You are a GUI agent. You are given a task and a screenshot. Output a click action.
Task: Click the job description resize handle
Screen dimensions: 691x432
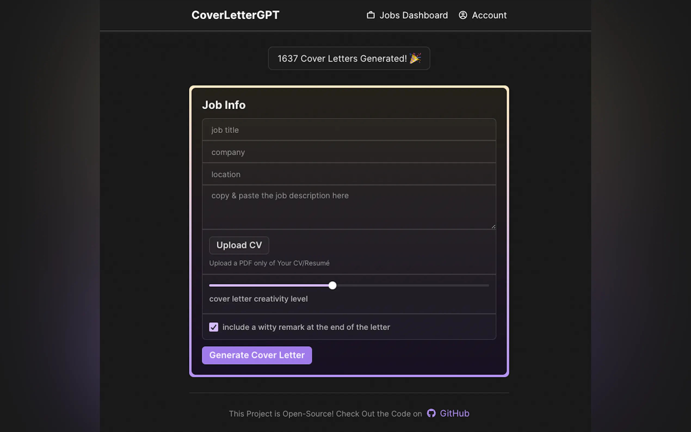coord(493,226)
